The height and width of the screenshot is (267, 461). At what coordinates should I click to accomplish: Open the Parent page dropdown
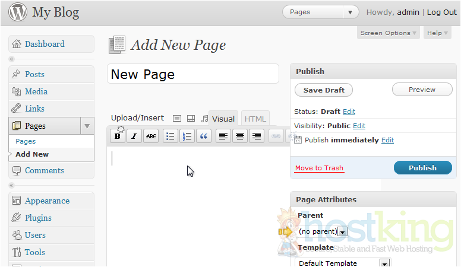[x=342, y=231]
